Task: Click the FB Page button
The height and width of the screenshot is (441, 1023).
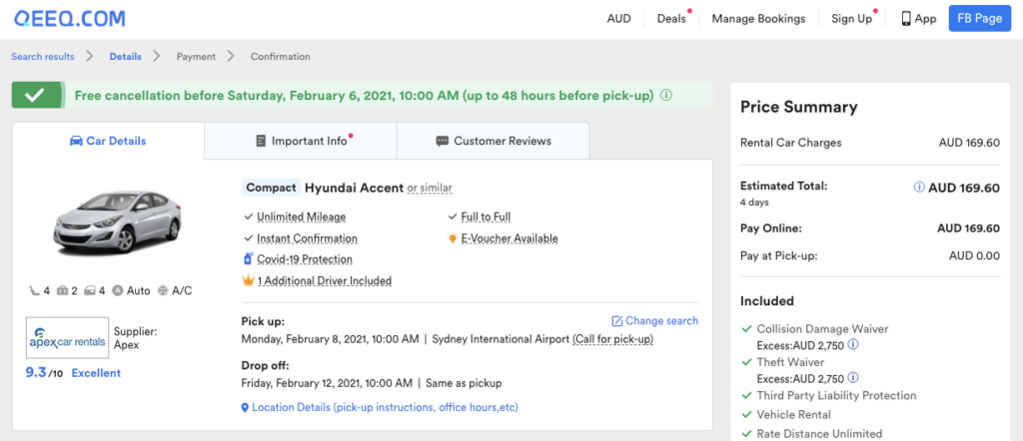Action: click(x=979, y=18)
